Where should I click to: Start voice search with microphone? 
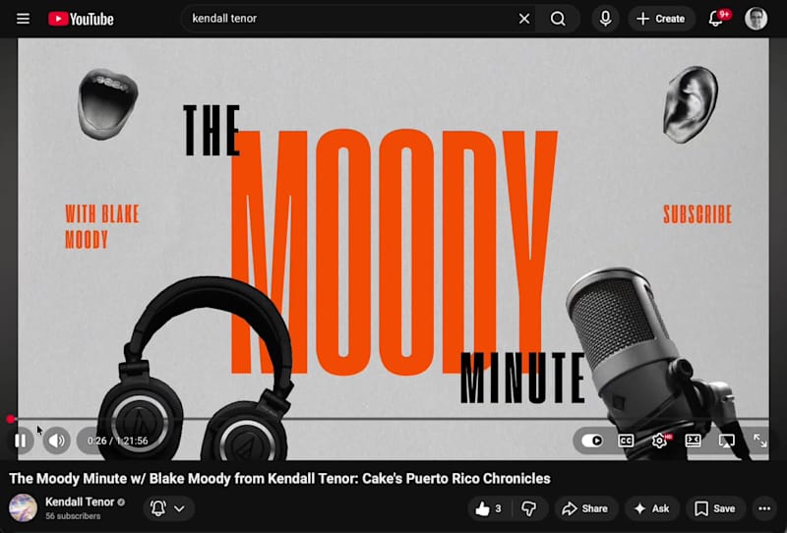(x=605, y=19)
